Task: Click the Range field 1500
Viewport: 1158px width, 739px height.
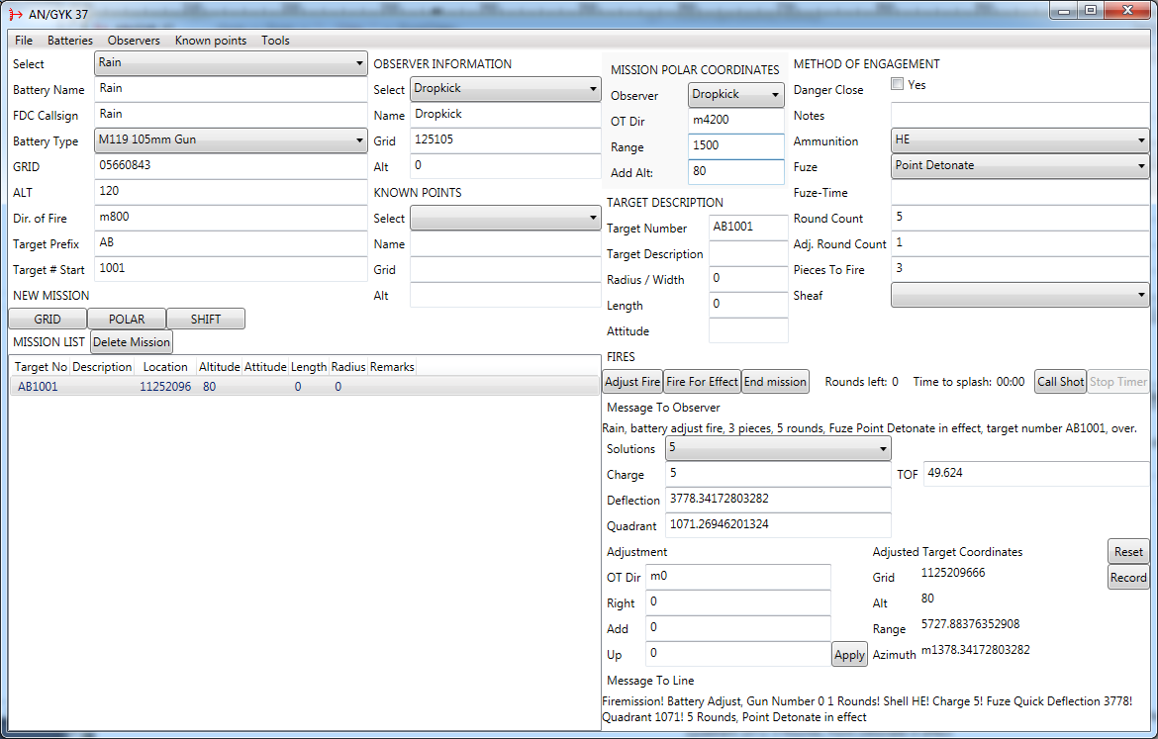Action: (735, 146)
